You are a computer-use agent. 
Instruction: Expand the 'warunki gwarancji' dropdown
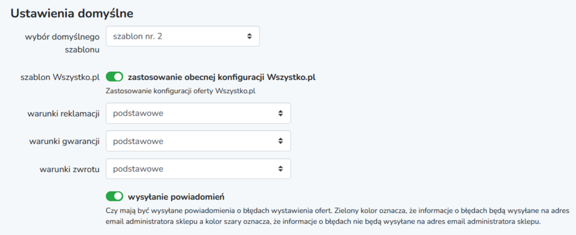[198, 141]
